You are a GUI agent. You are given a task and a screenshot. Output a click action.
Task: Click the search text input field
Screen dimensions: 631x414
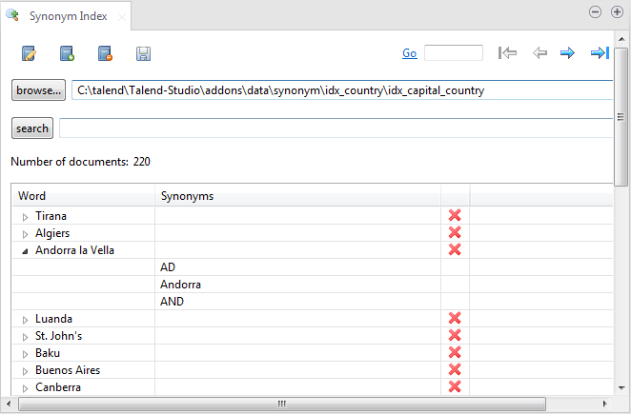click(x=334, y=128)
